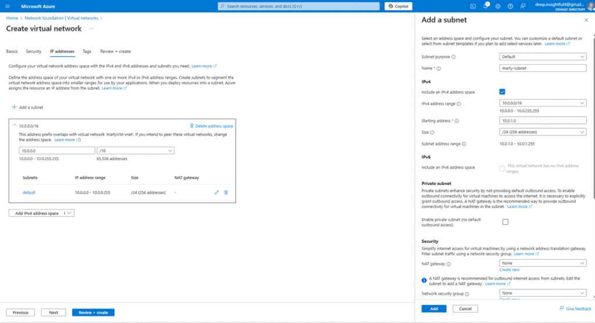Open the Subnet purpose dropdown

[543, 57]
